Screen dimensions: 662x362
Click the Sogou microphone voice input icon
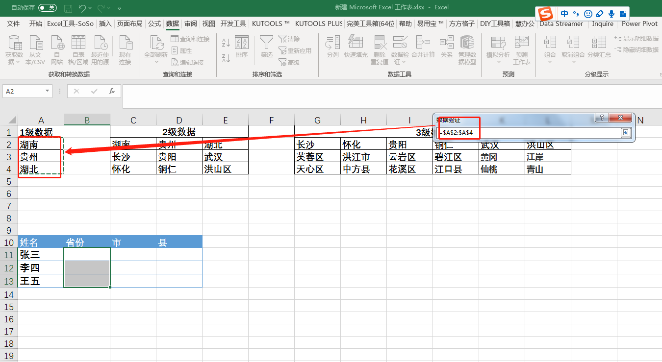pos(611,14)
